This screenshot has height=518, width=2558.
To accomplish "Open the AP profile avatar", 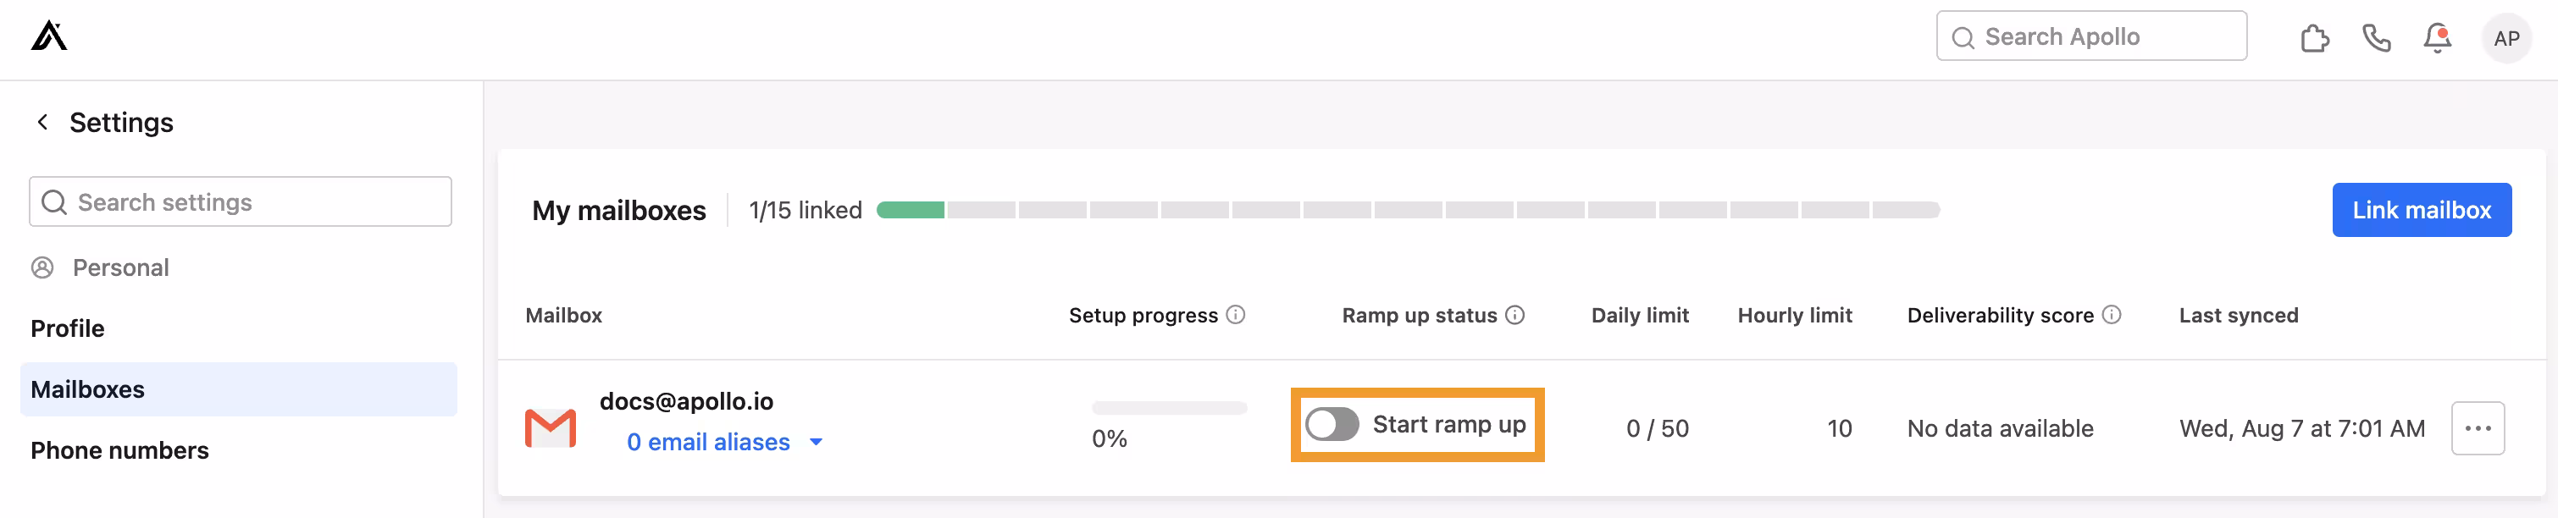I will coord(2505,39).
